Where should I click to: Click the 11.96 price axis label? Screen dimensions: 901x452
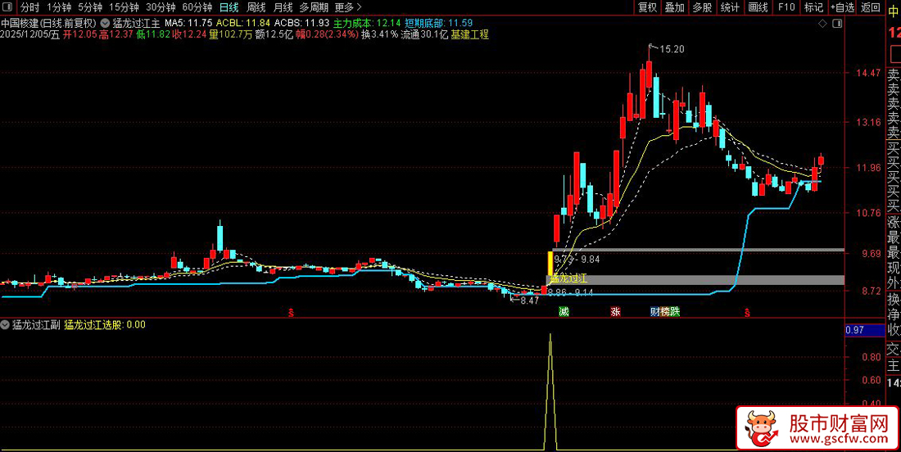coord(867,168)
